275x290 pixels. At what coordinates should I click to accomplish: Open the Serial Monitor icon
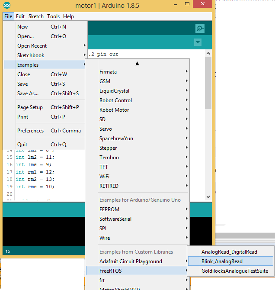click(199, 28)
